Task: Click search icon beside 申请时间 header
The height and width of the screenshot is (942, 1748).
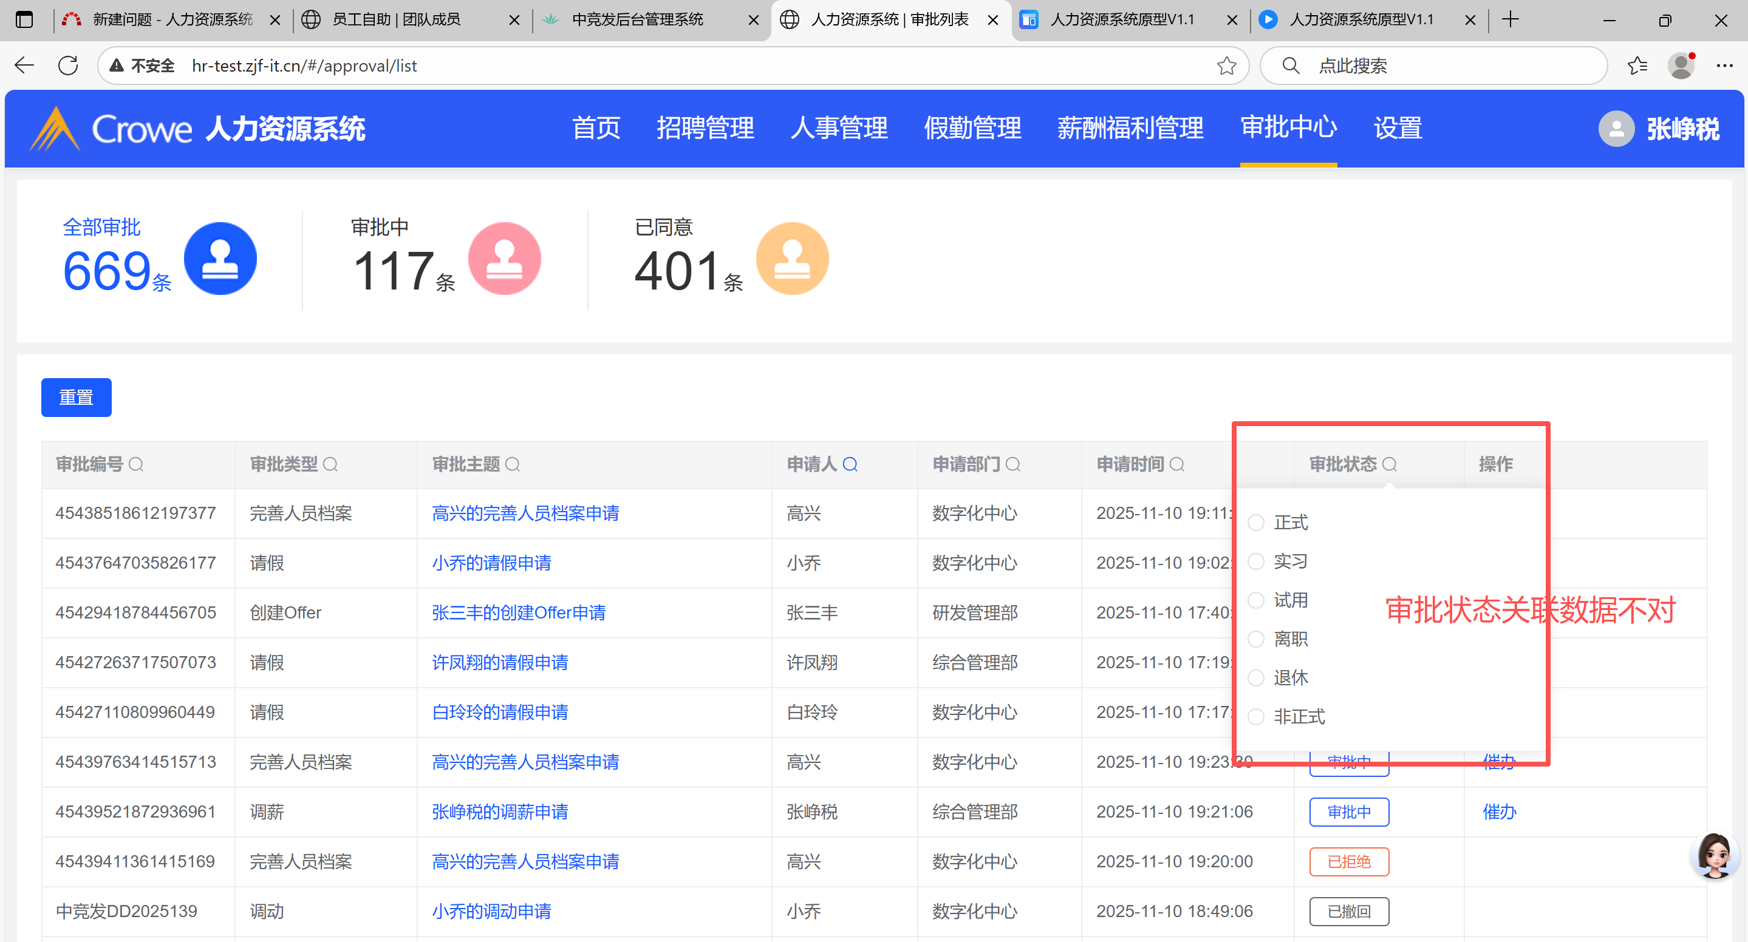Action: pyautogui.click(x=1177, y=464)
